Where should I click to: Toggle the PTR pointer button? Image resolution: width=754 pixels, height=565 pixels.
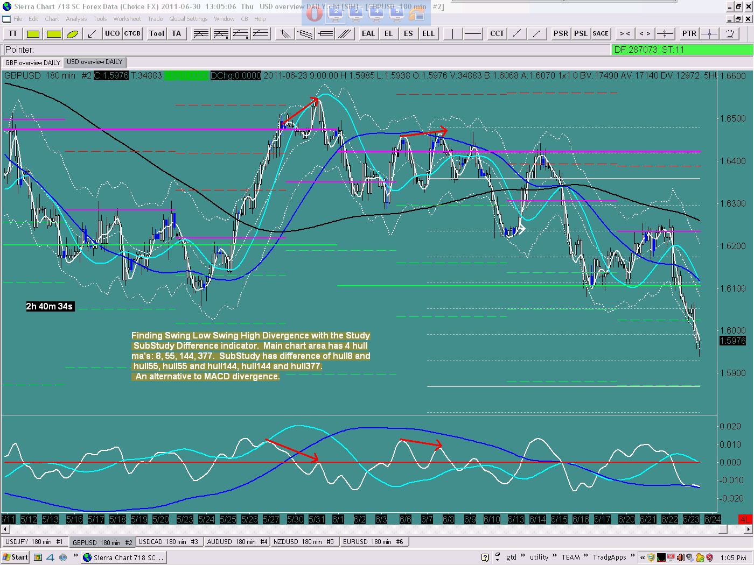pos(689,34)
